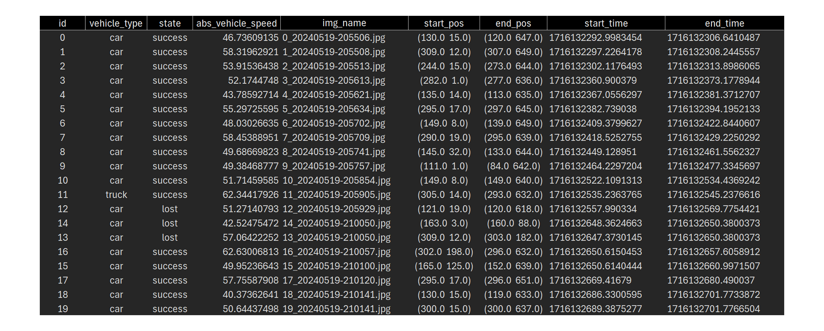The height and width of the screenshot is (331, 824).
Task: Click the state column header
Action: tap(170, 23)
